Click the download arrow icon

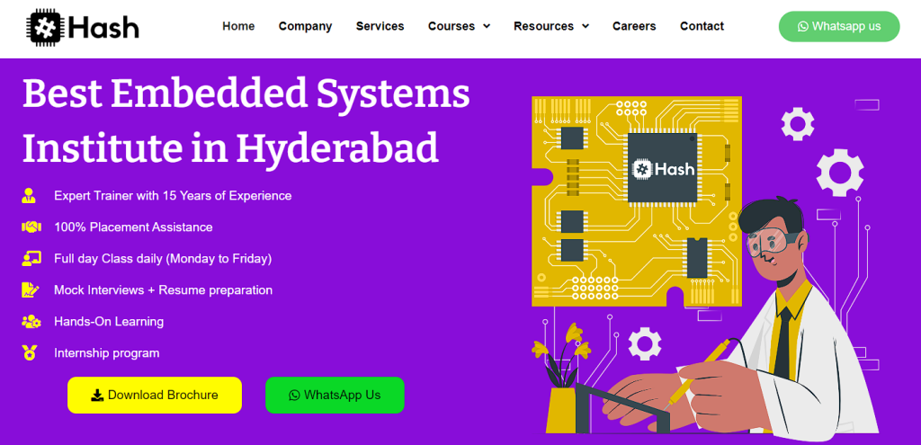(97, 395)
